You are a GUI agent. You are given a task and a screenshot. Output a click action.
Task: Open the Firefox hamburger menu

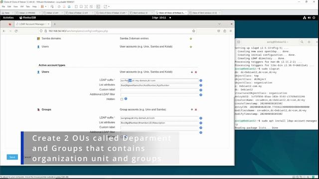231,31
